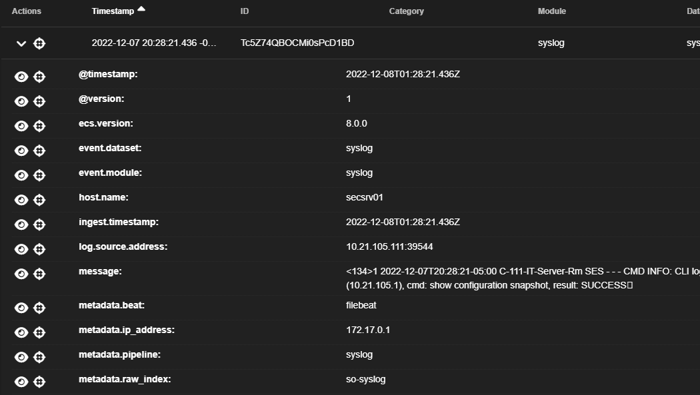Click eye icon for metadata.raw_index field
The image size is (700, 395).
click(x=21, y=382)
